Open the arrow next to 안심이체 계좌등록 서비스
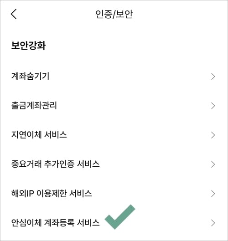Viewport: 228px width, 241px height. [x=213, y=223]
